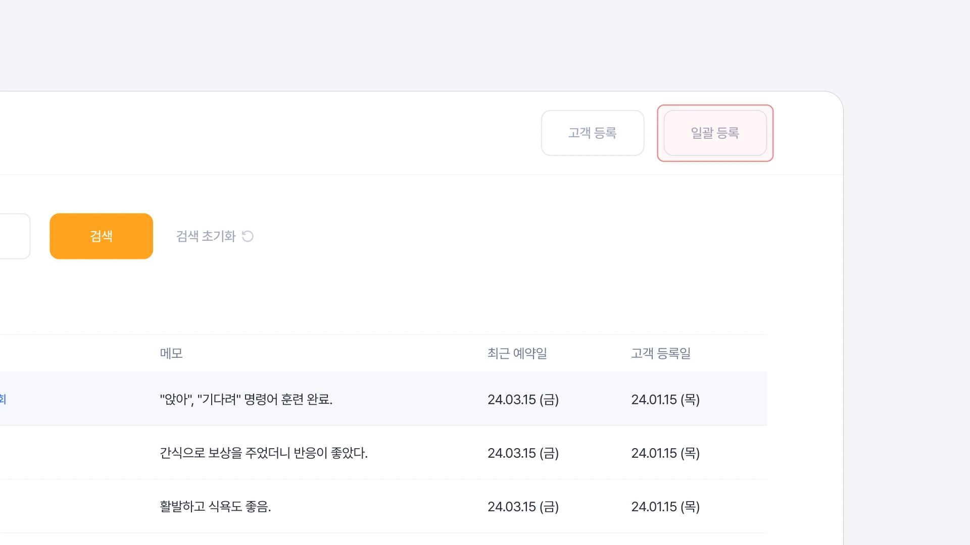Click the 최근 예약일 column header
The width and height of the screenshot is (970, 545).
[517, 353]
